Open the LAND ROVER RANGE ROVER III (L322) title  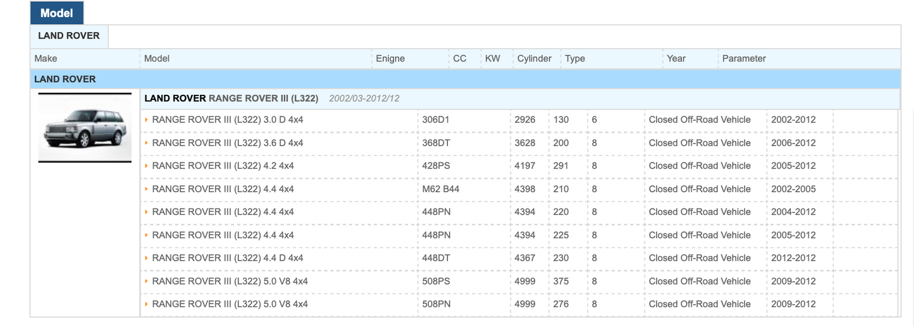[x=232, y=99]
